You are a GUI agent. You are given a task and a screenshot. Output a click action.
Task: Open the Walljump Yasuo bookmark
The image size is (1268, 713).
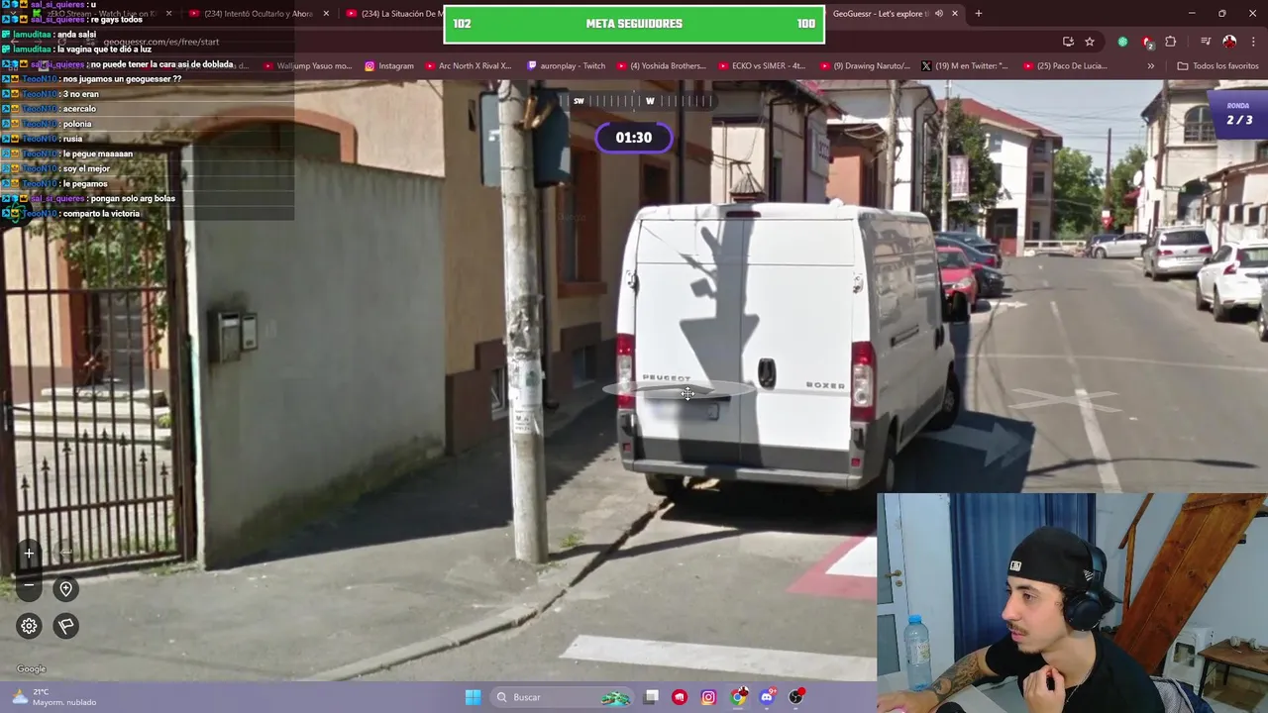pyautogui.click(x=306, y=66)
